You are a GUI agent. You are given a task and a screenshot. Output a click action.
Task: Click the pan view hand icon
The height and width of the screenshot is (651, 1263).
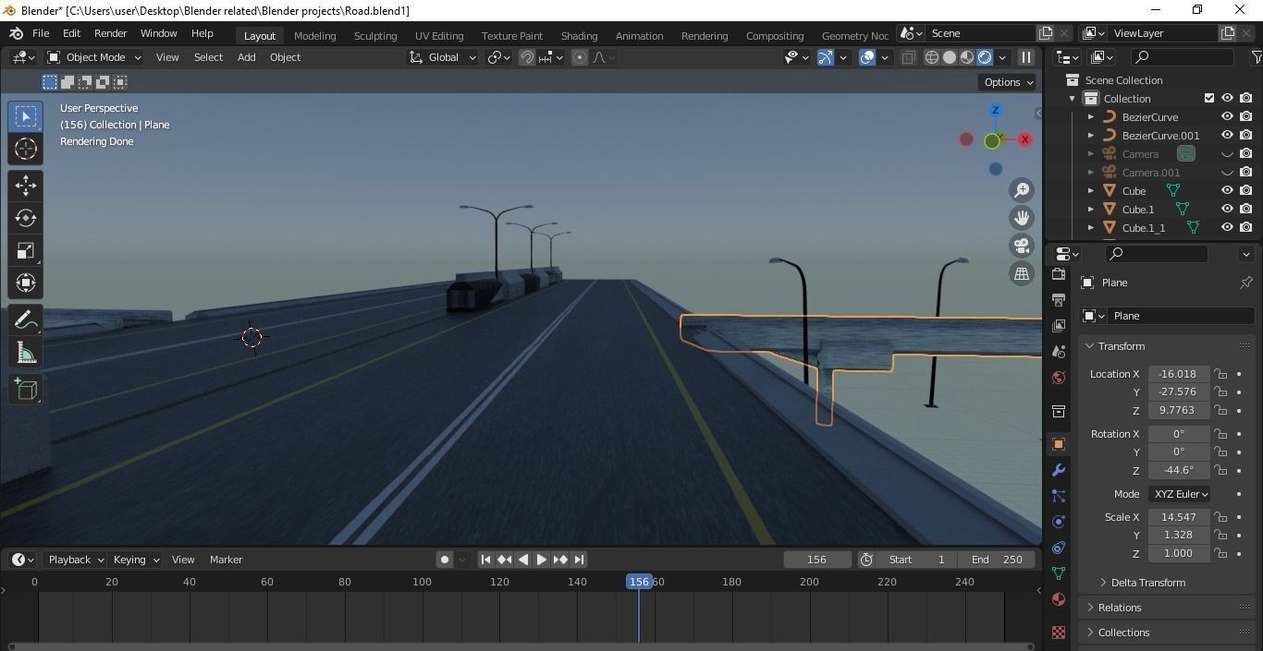tap(1022, 218)
